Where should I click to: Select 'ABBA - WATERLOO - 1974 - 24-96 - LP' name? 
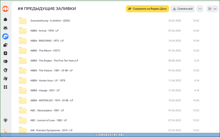[52, 100]
